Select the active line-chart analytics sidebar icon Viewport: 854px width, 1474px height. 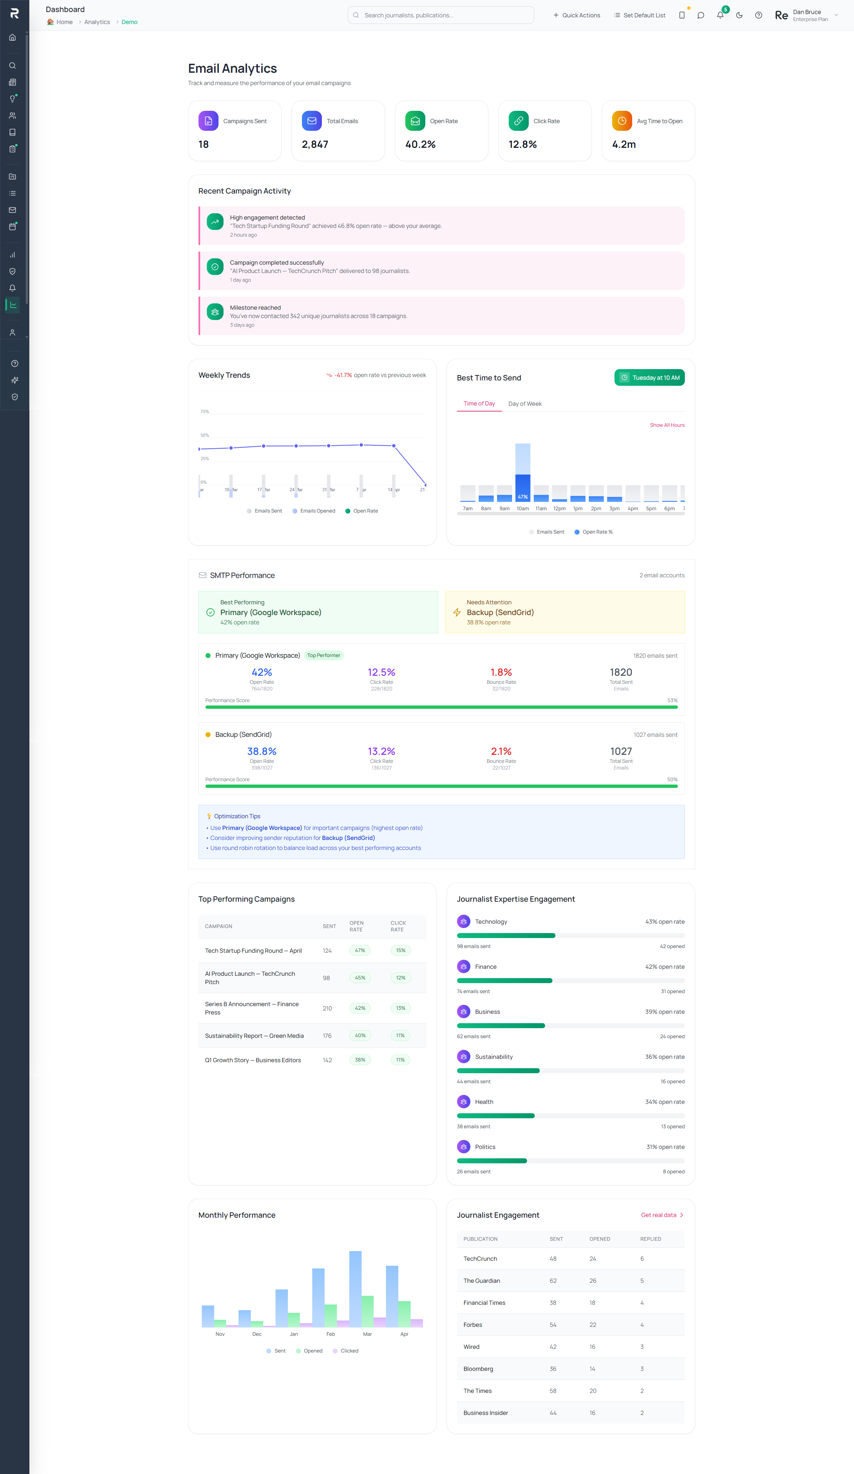(13, 305)
